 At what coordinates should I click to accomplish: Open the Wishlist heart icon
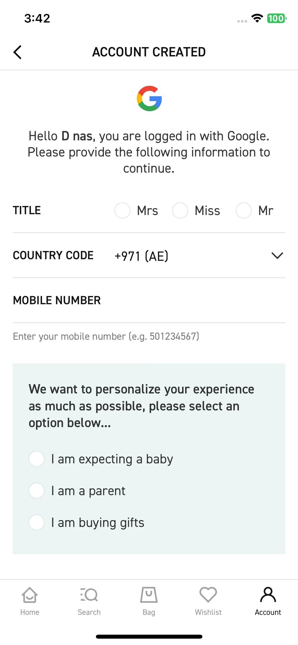point(208,595)
